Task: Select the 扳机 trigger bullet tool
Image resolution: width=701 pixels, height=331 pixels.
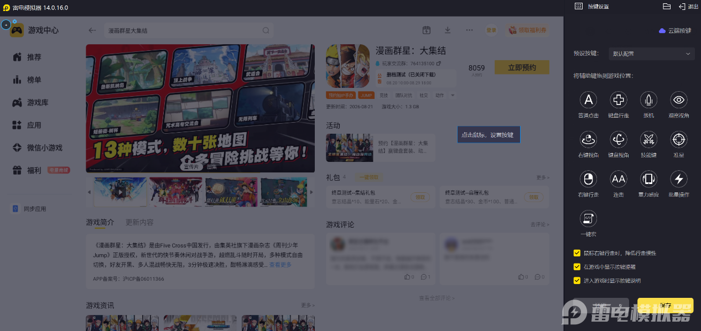Action: coord(648,99)
